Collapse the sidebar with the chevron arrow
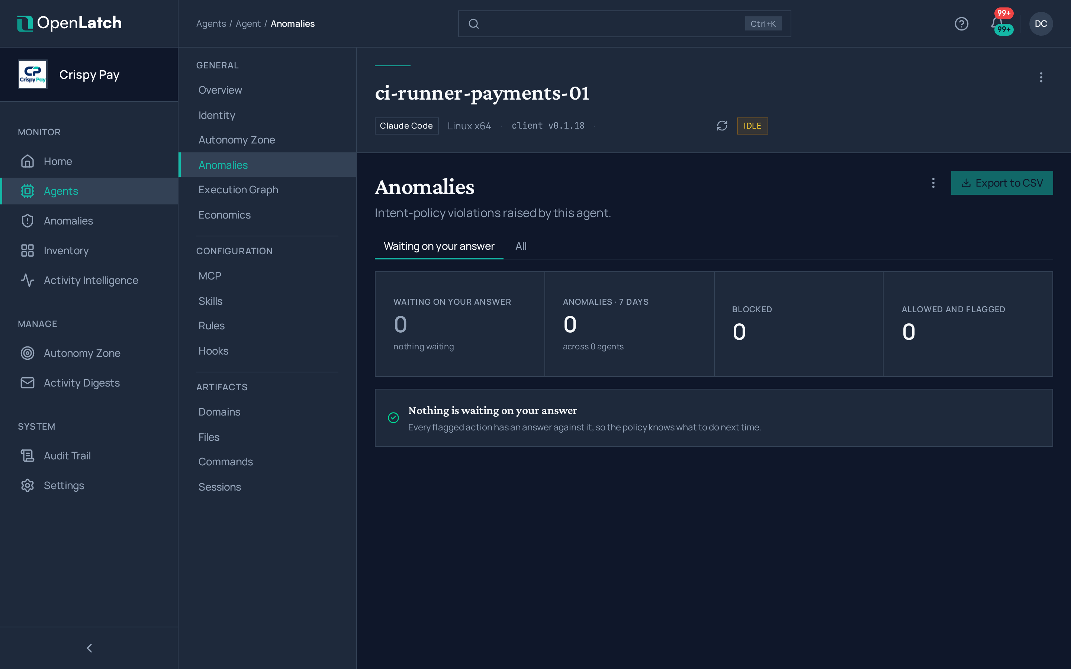1071x669 pixels. [89, 648]
